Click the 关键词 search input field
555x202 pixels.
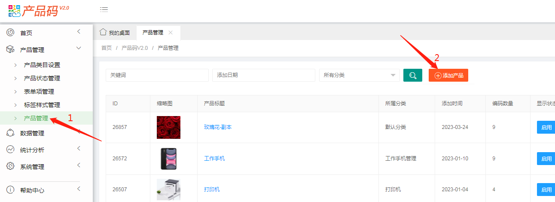[157, 75]
